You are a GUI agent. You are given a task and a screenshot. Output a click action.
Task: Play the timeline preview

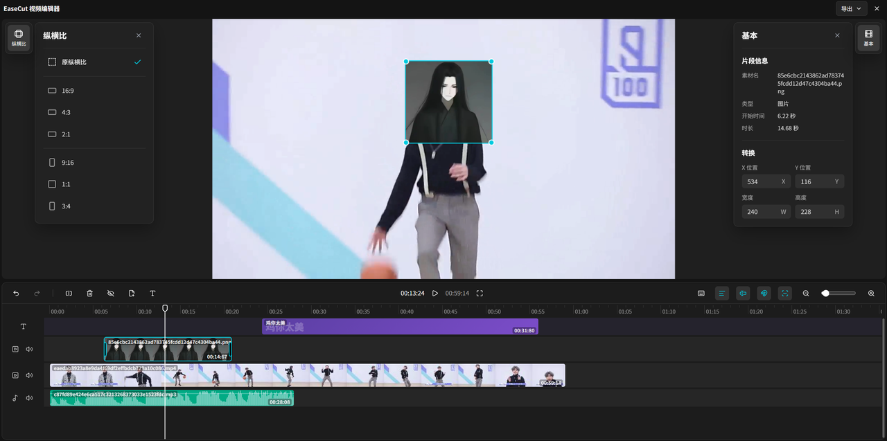435,294
